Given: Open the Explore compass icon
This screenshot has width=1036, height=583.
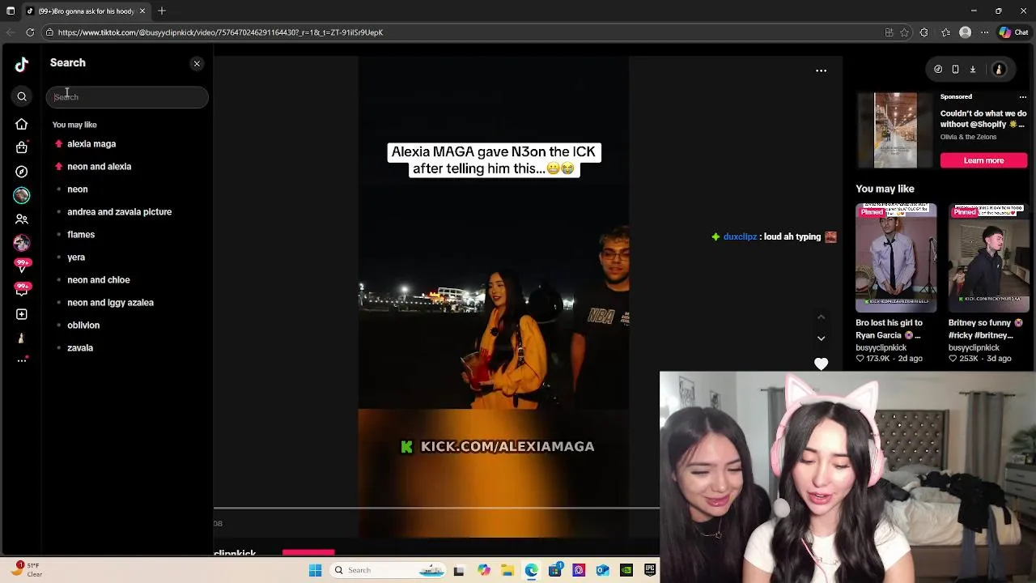Looking at the screenshot, I should point(22,172).
